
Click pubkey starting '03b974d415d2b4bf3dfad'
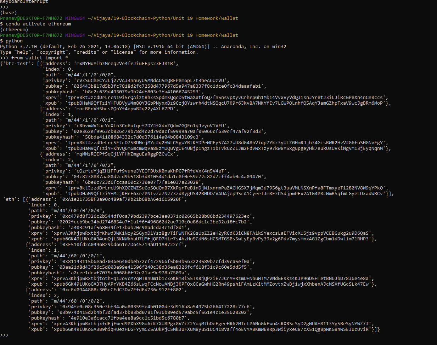[153, 312]
